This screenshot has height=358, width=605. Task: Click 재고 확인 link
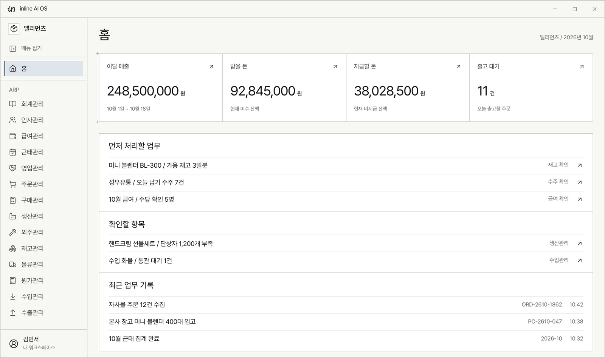tap(558, 165)
